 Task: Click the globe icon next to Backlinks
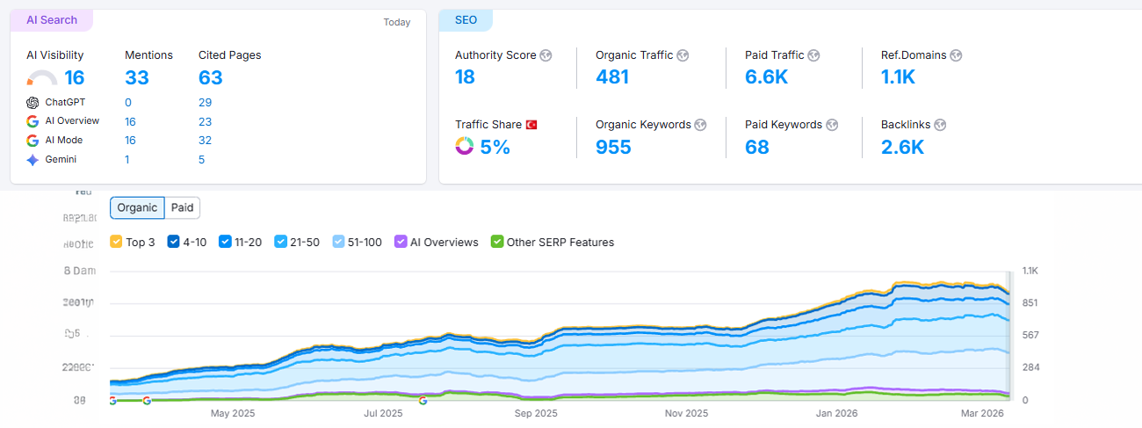(x=938, y=125)
